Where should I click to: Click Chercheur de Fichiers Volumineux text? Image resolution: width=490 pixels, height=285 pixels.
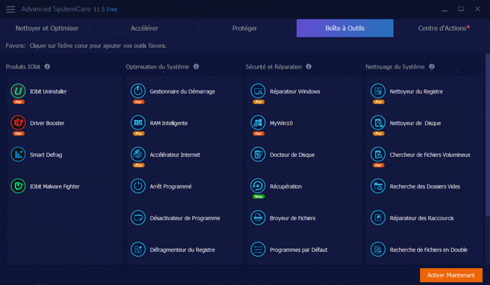tap(430, 155)
